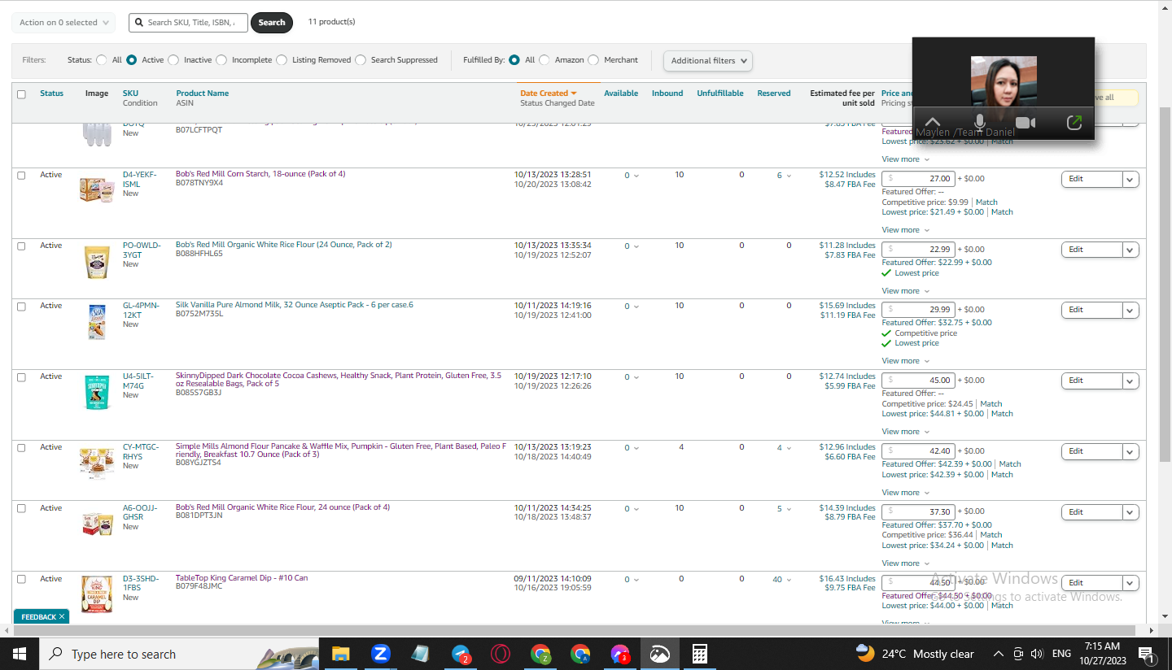Open the notepad-style app icon beside Zoom
This screenshot has width=1172, height=670.
[x=420, y=654]
